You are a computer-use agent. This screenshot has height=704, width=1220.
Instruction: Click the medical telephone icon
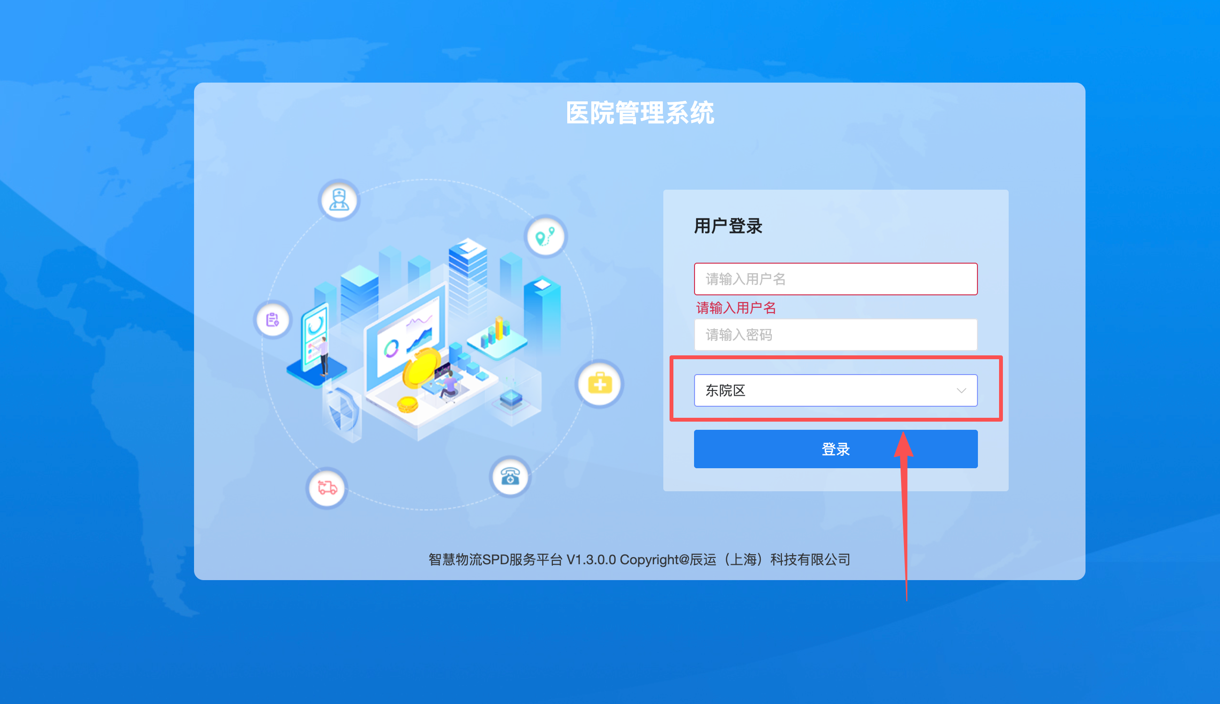pos(510,477)
